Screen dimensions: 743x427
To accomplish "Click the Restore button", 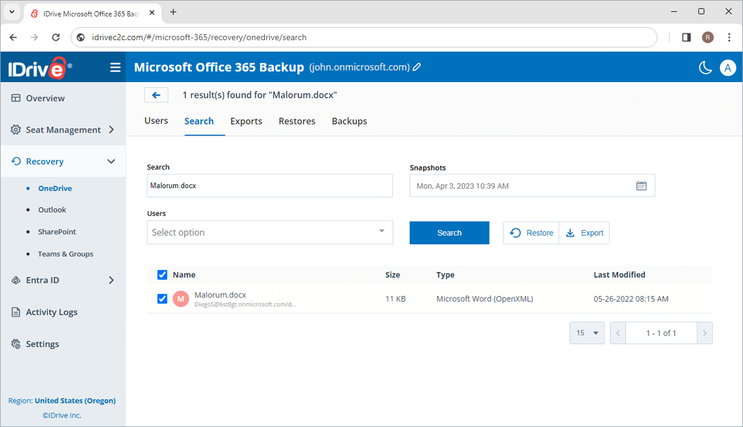I will coord(531,233).
